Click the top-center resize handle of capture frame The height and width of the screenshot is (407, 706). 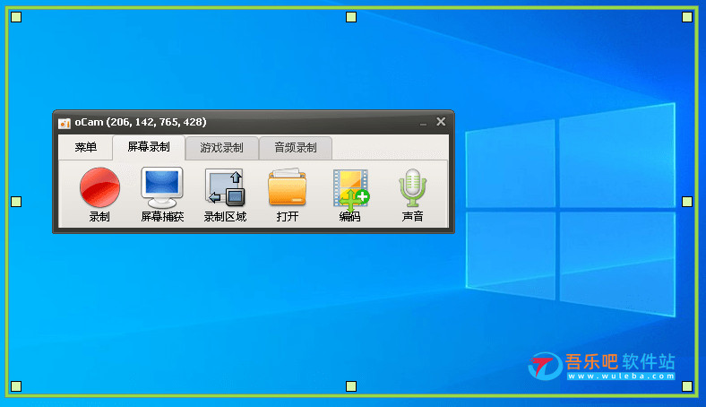tap(351, 17)
